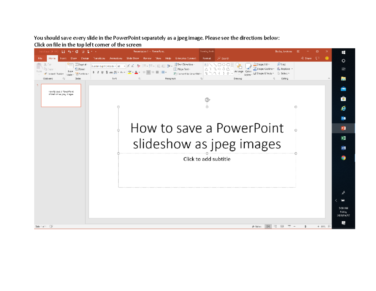This screenshot has width=376, height=291.
Task: Switch to the Insert ribbon tab
Action: pyautogui.click(x=63, y=58)
